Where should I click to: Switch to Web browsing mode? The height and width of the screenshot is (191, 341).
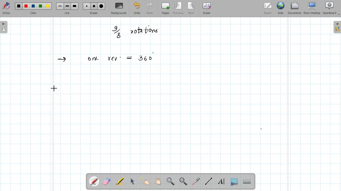[280, 7]
